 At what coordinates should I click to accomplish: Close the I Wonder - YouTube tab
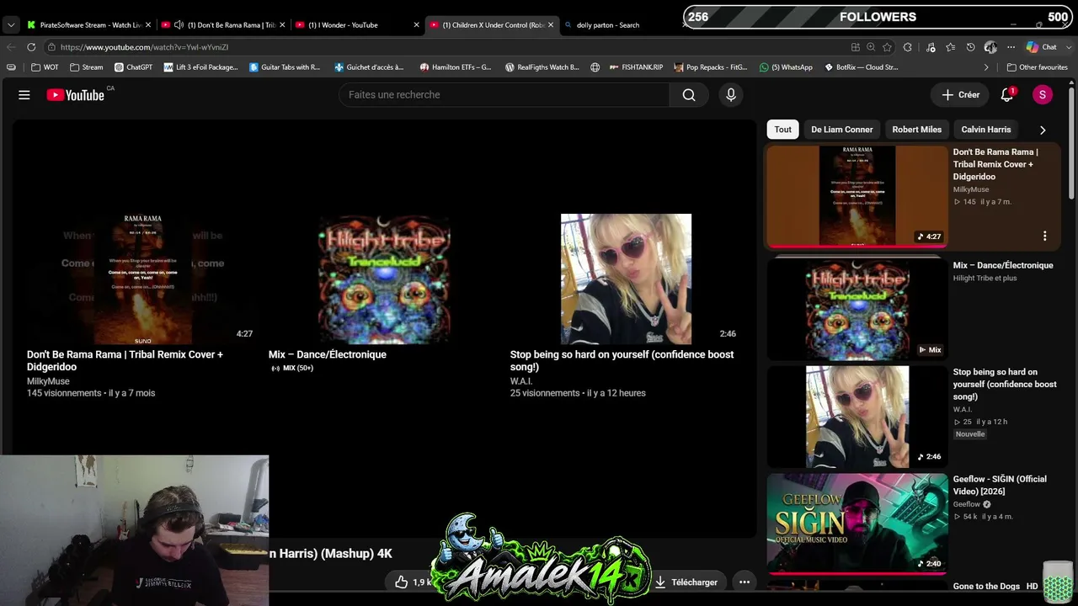416,25
